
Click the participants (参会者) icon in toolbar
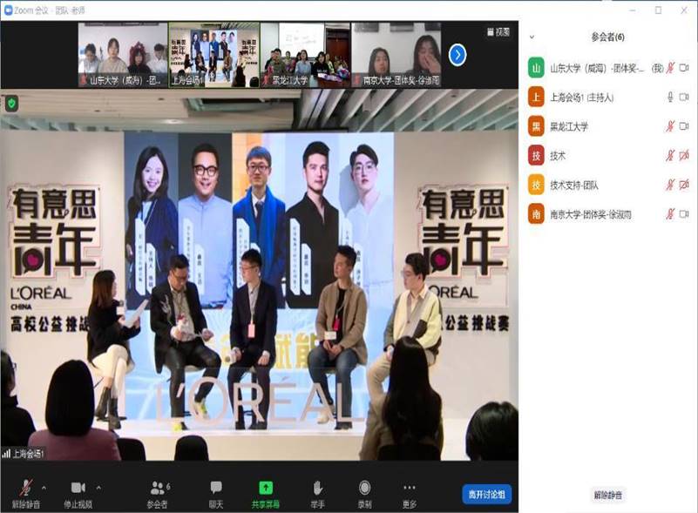[157, 488]
